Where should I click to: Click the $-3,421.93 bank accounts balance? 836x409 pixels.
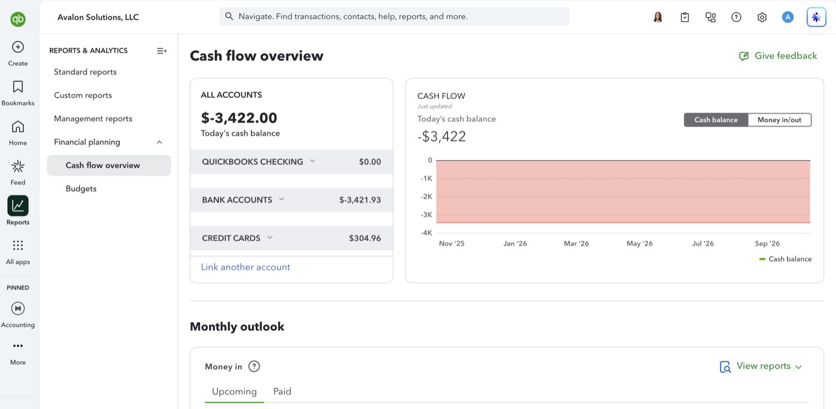[360, 200]
